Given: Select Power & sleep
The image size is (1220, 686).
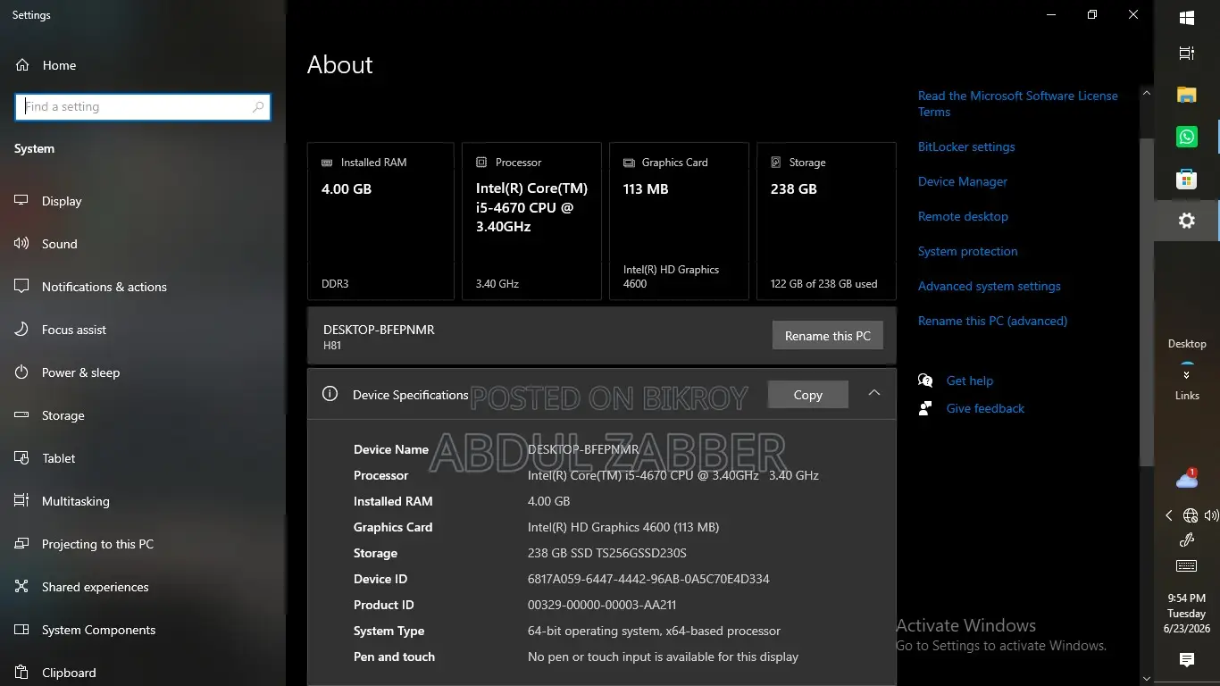Looking at the screenshot, I should pyautogui.click(x=80, y=372).
